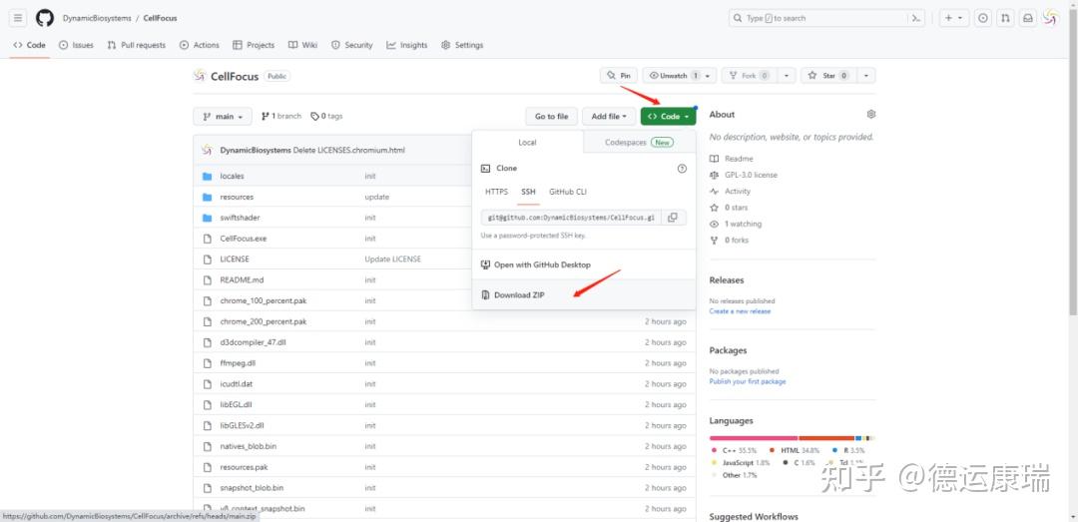Open the Activity link in About
The width and height of the screenshot is (1078, 522).
pyautogui.click(x=730, y=192)
